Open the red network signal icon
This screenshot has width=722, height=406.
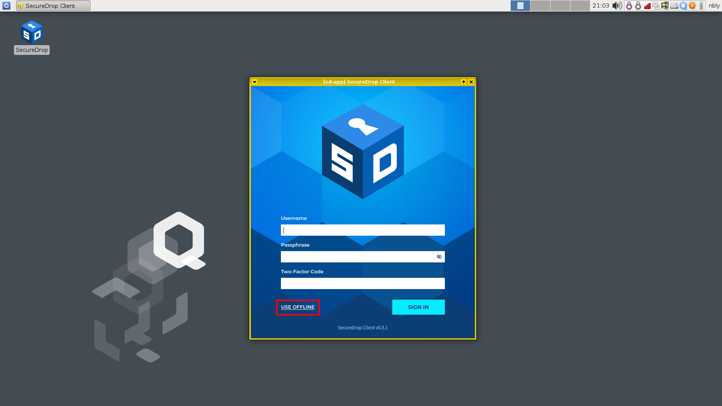pos(647,6)
